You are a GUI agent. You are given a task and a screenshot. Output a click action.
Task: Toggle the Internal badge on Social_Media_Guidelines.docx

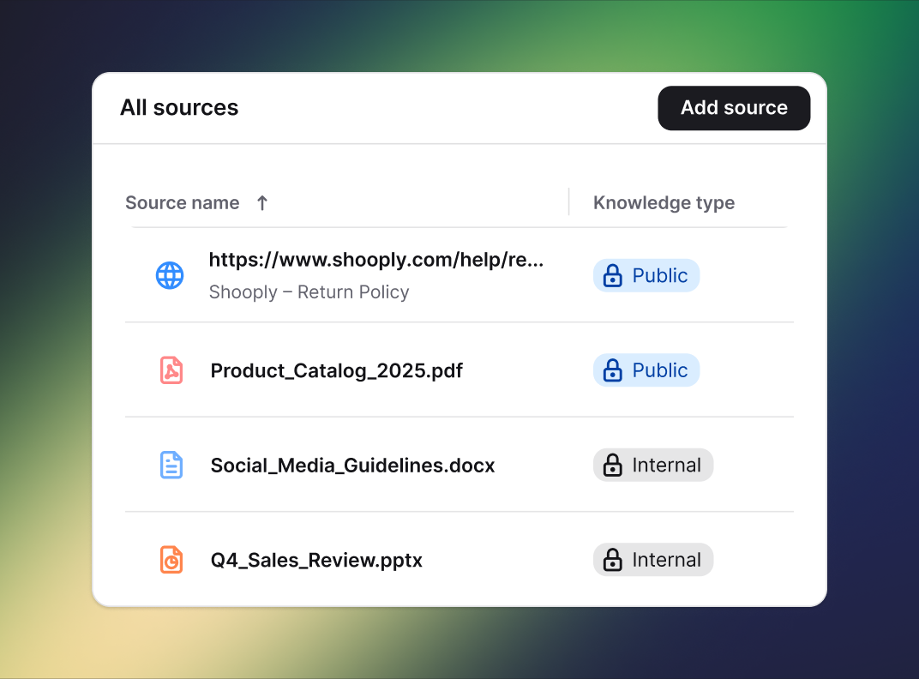[x=653, y=465]
